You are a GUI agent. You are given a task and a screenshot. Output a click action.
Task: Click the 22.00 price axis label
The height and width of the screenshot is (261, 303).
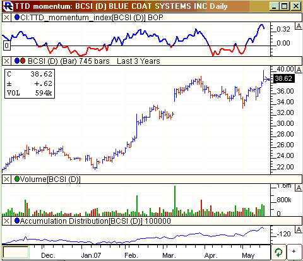point(285,167)
